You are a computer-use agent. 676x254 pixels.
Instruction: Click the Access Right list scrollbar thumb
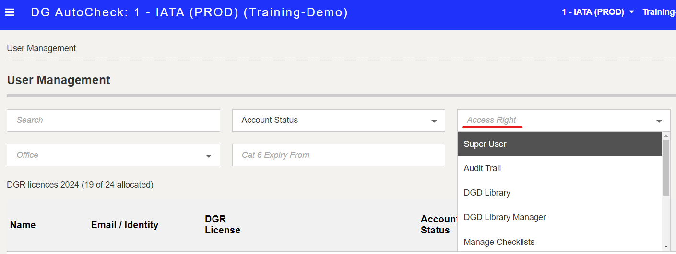[666, 167]
